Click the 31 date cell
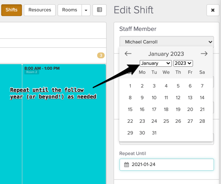Image resolution: width=221 pixels, height=184 pixels. [154, 133]
